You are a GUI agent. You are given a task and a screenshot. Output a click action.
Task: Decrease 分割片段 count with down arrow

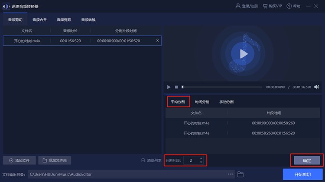coord(201,162)
